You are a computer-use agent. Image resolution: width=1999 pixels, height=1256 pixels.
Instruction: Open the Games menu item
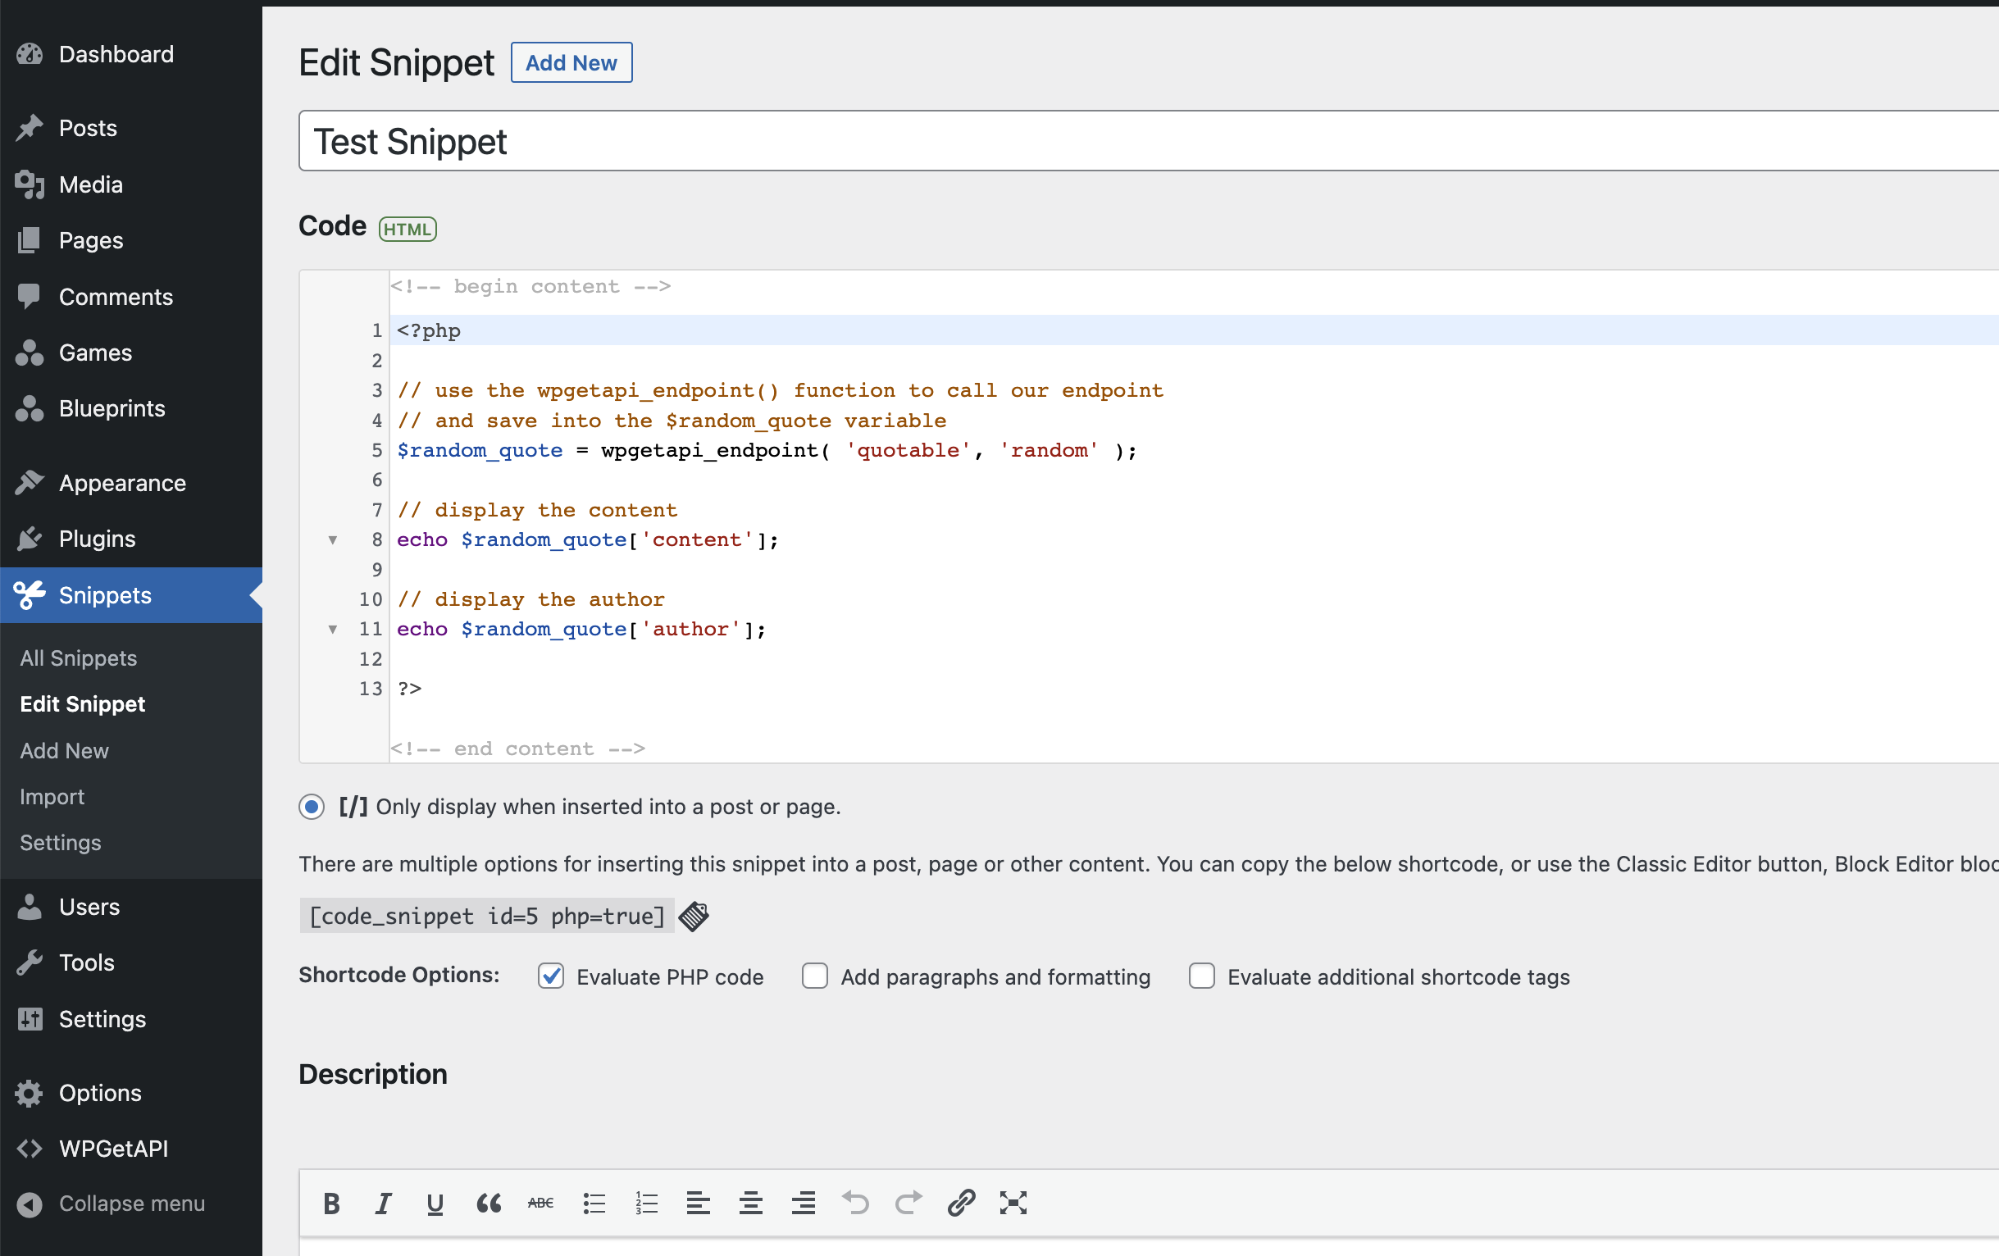(95, 353)
